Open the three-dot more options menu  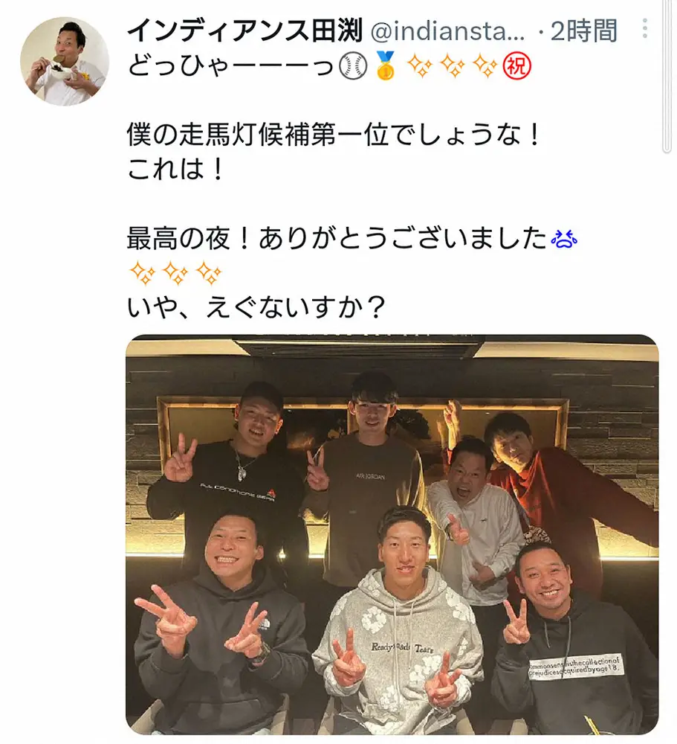point(645,28)
